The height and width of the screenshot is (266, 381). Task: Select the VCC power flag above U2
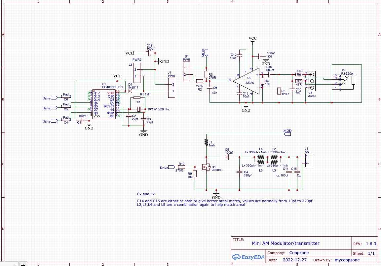(x=252, y=39)
